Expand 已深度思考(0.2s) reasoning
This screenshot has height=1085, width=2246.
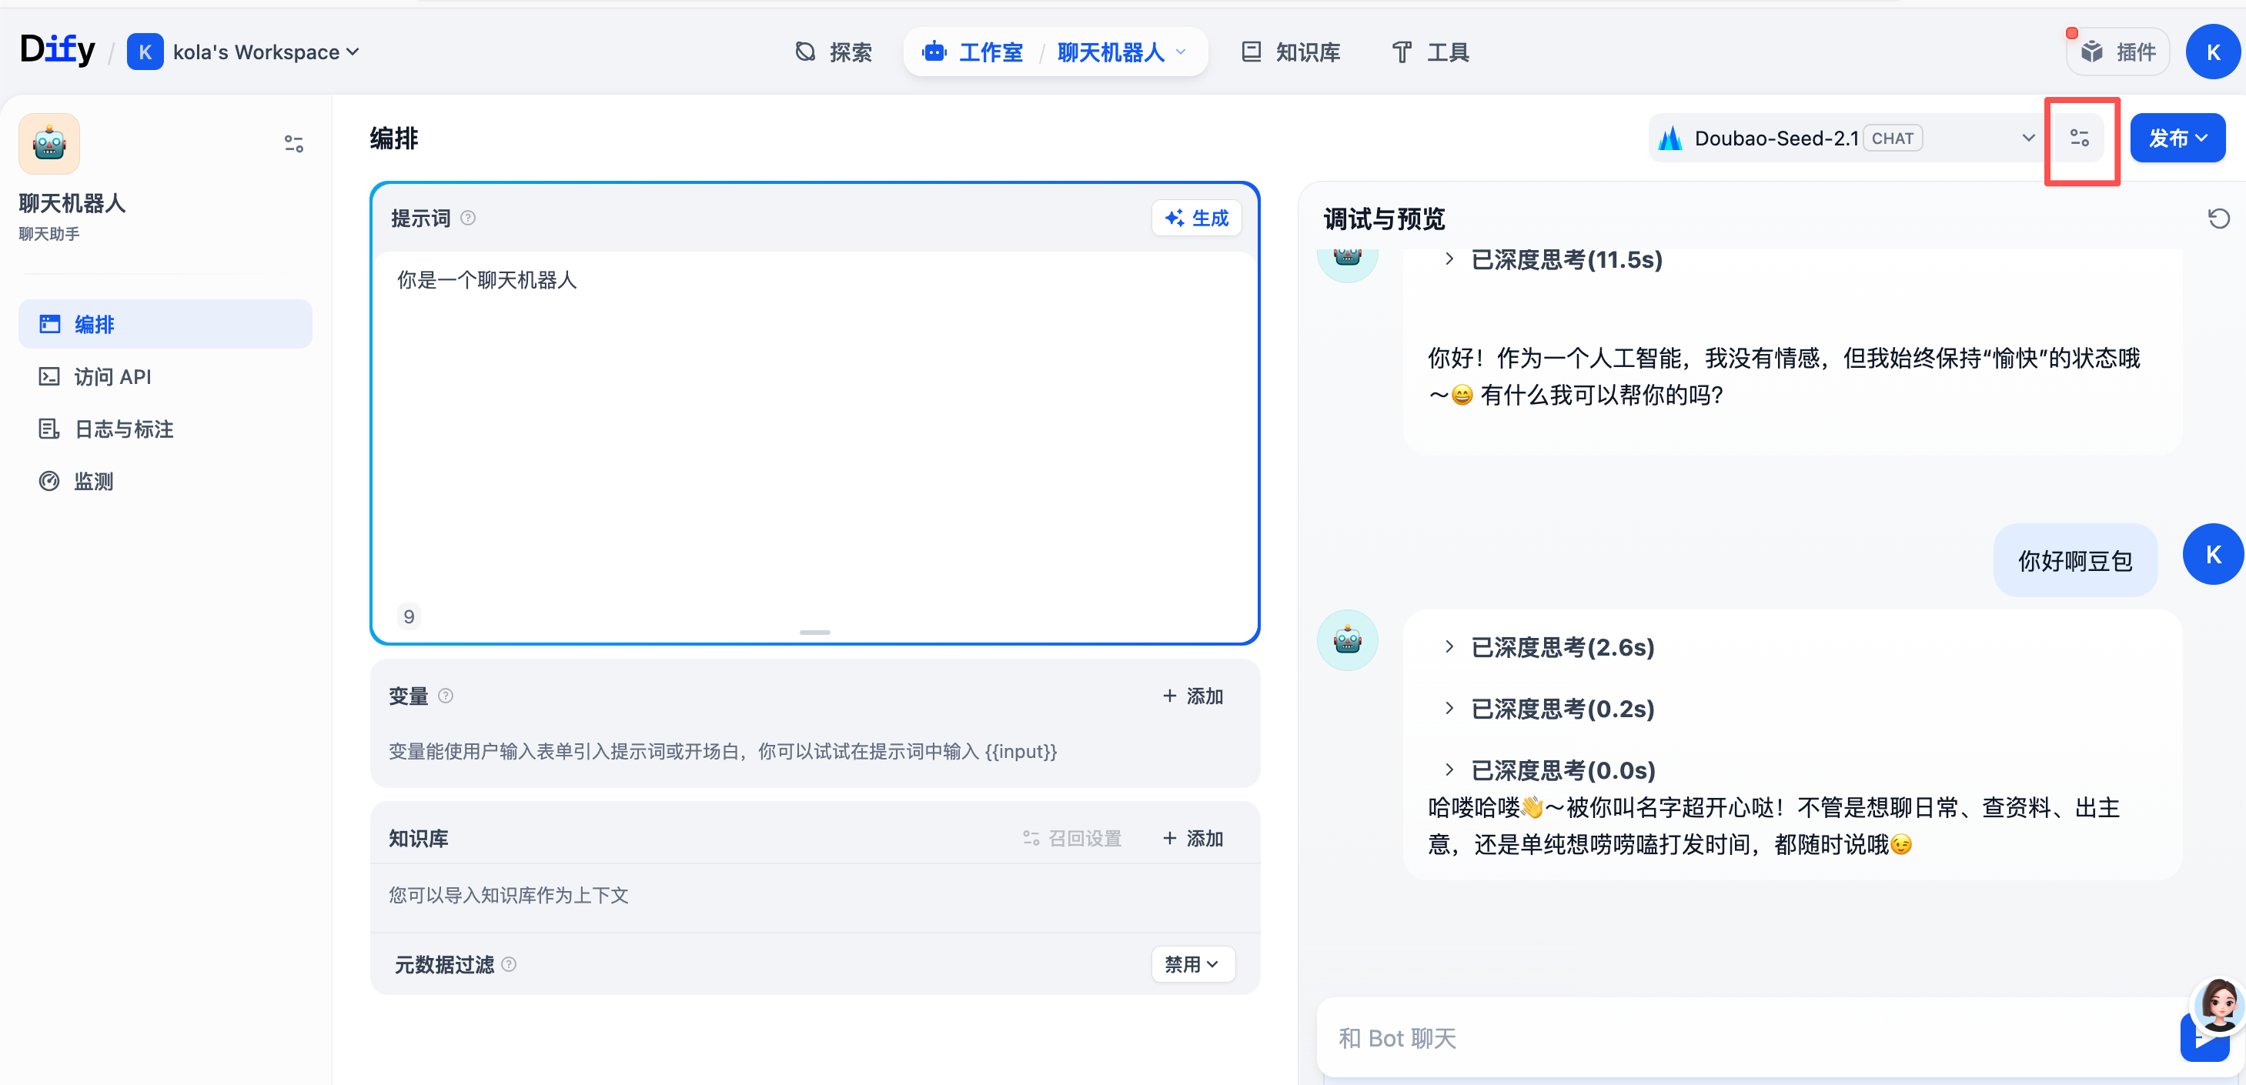click(1549, 709)
